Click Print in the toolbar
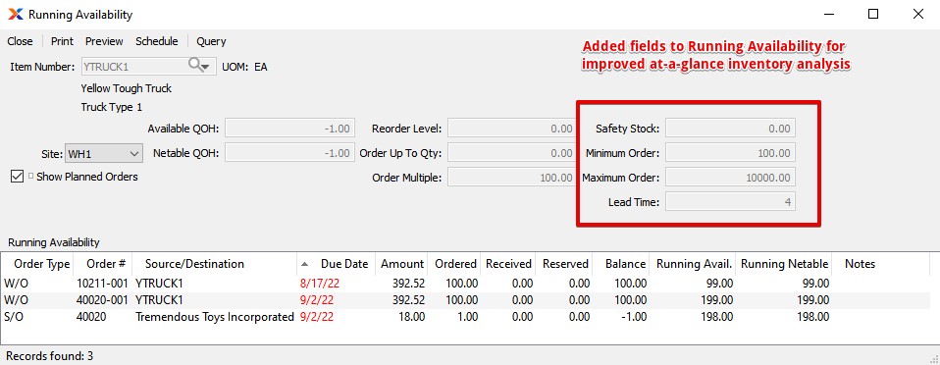Image resolution: width=940 pixels, height=365 pixels. (62, 41)
